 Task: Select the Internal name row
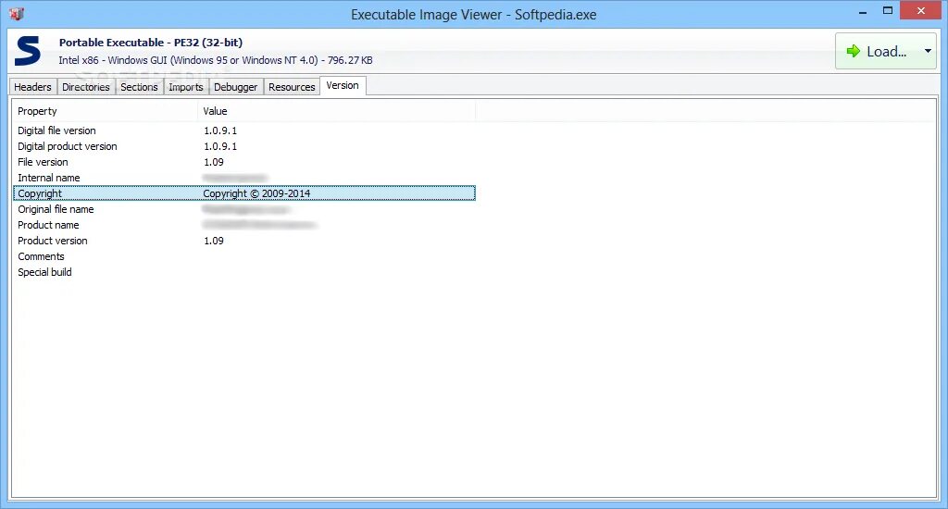(244, 178)
